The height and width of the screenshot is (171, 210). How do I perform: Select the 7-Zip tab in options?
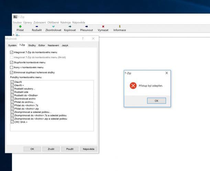tap(22, 45)
